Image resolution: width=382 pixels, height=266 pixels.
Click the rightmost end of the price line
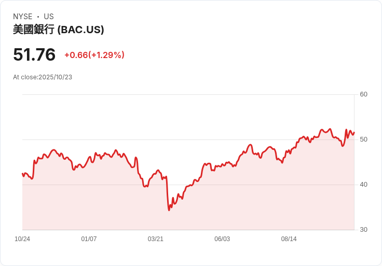point(354,132)
